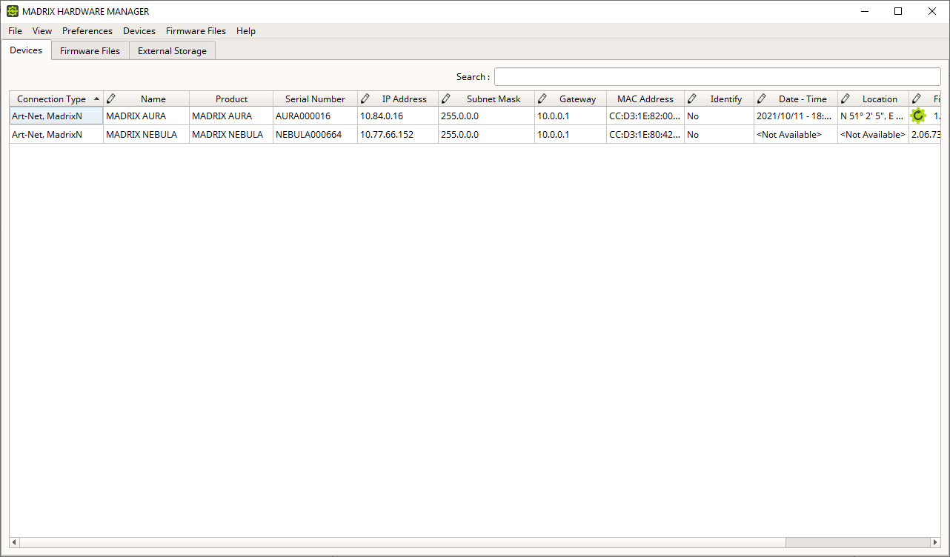This screenshot has height=557, width=950.
Task: Open the Devices menu
Action: [139, 31]
